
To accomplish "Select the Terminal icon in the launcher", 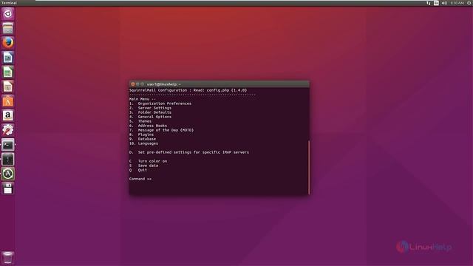I will click(8, 145).
